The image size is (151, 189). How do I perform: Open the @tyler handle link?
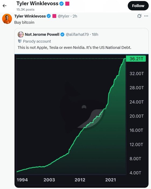click(64, 16)
